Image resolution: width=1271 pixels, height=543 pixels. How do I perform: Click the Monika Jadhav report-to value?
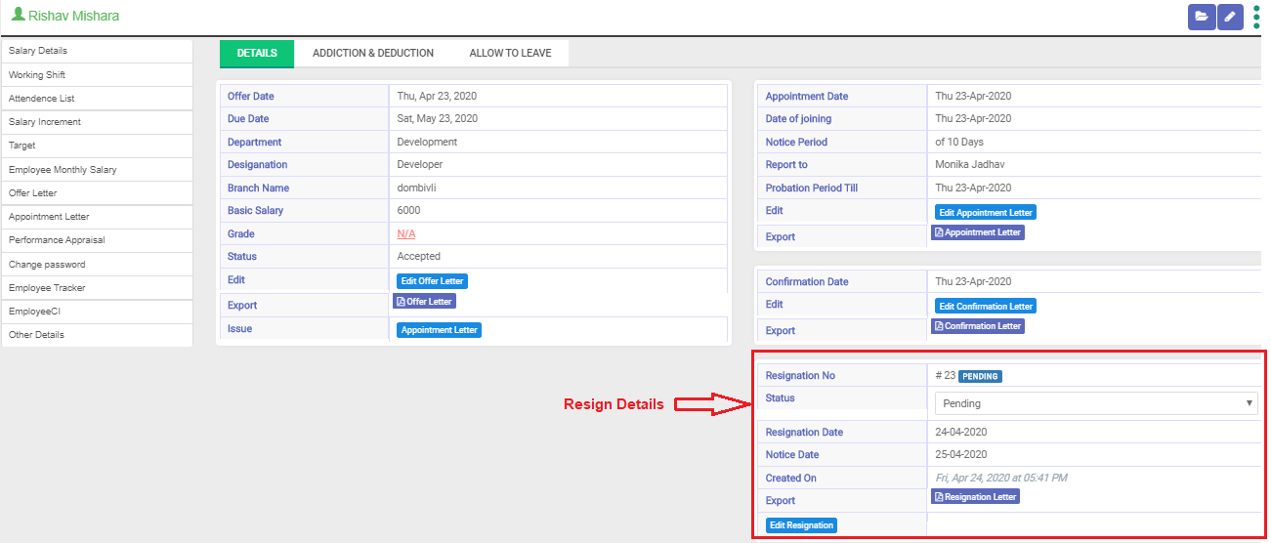tap(969, 165)
